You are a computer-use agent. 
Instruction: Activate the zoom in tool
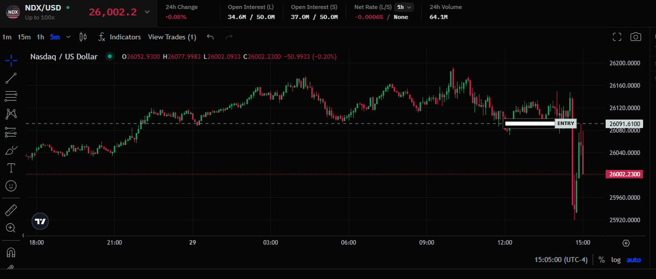tap(11, 228)
